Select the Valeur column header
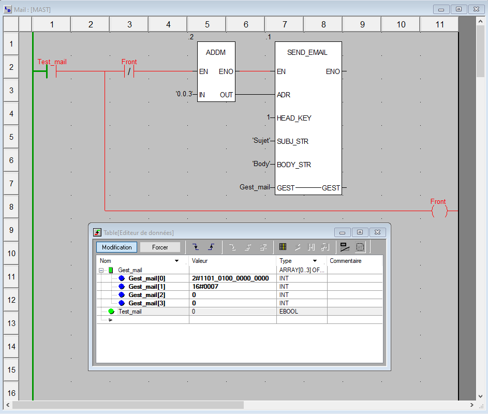This screenshot has height=414, width=488. [233, 261]
